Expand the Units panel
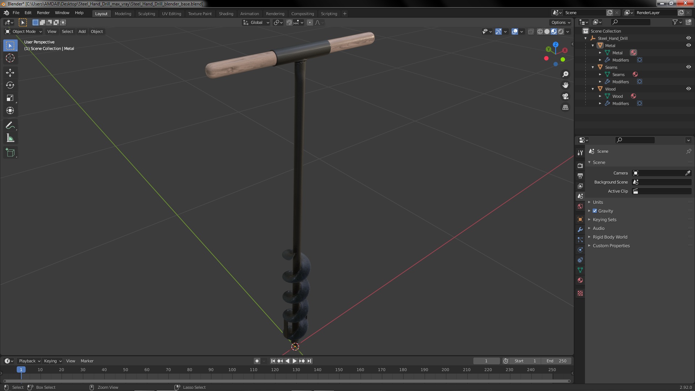 click(598, 202)
